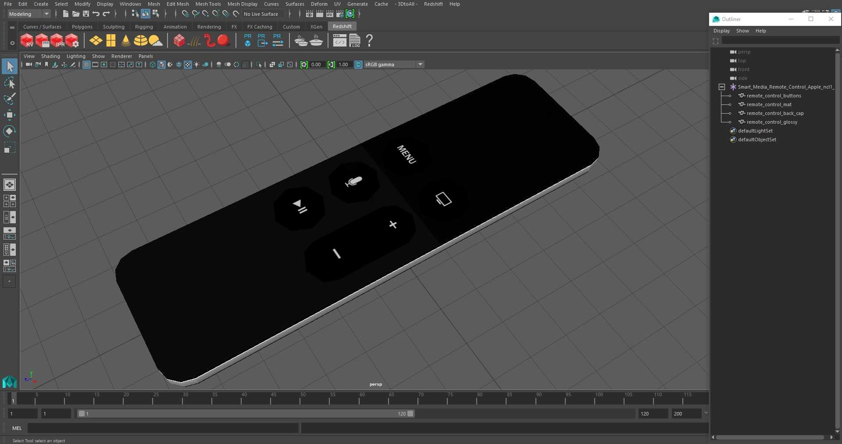Toggle isolate select in the viewport
Image resolution: width=842 pixels, height=444 pixels.
259,64
